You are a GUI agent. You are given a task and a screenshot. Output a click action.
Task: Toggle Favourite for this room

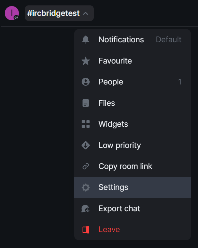point(133,61)
